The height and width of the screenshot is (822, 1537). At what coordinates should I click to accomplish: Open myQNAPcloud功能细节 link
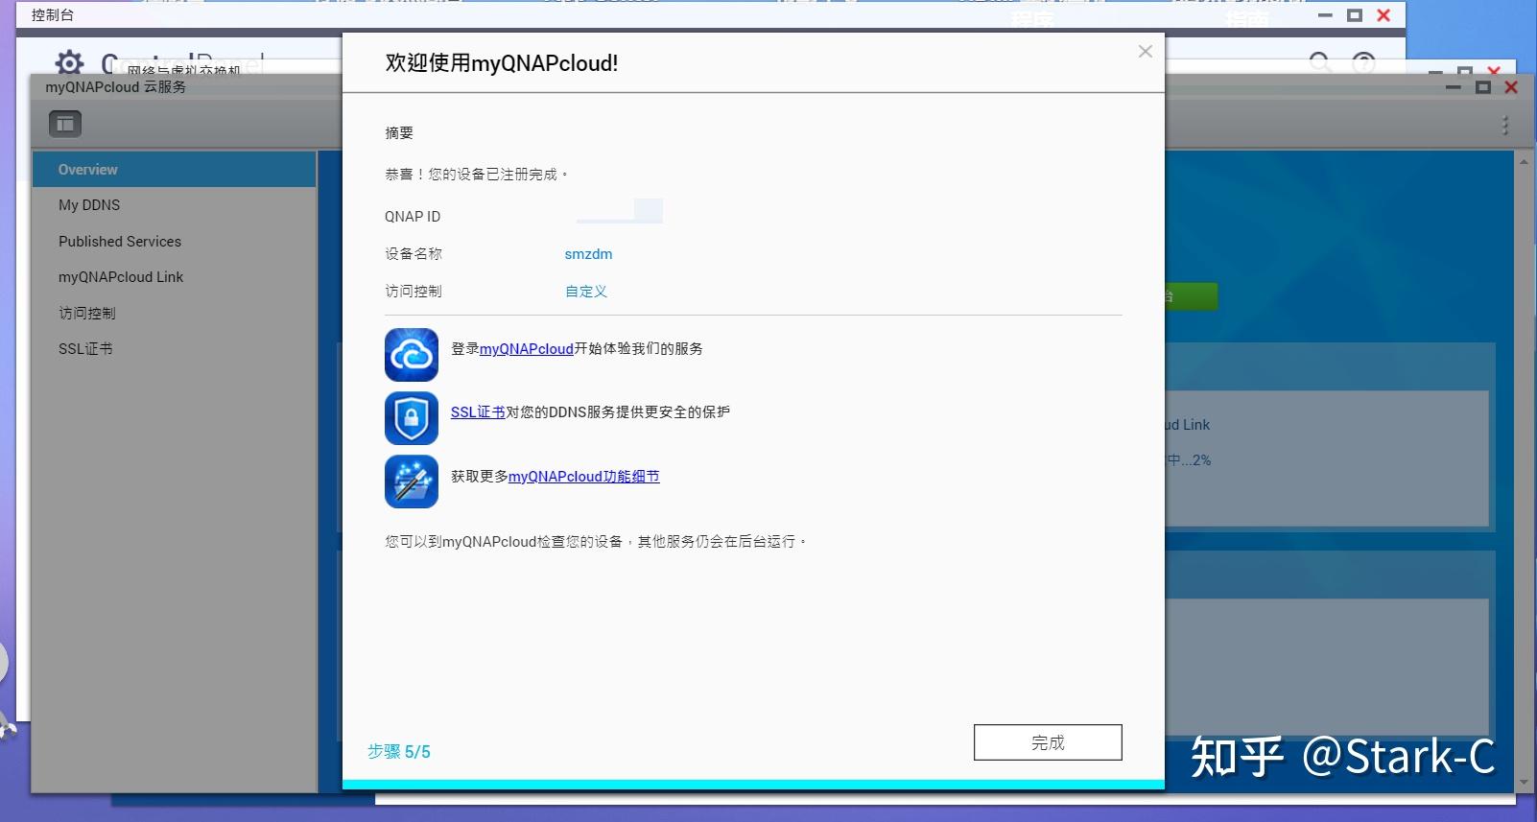tap(584, 477)
